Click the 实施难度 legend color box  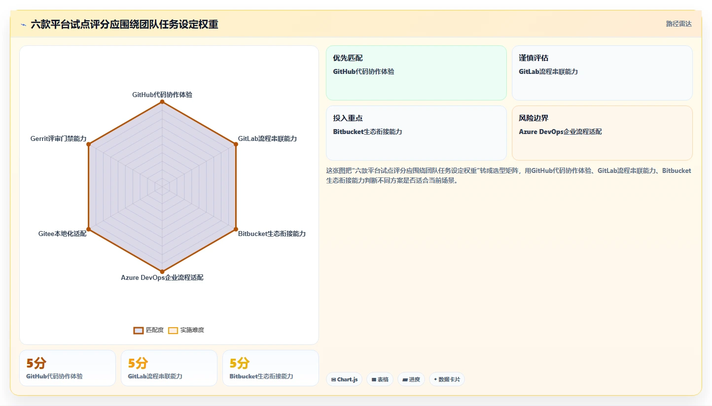(173, 330)
